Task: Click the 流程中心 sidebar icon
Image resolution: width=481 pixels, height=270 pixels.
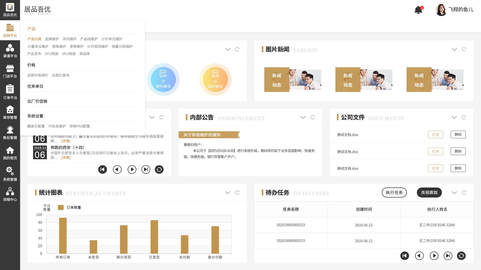Action: (10, 193)
